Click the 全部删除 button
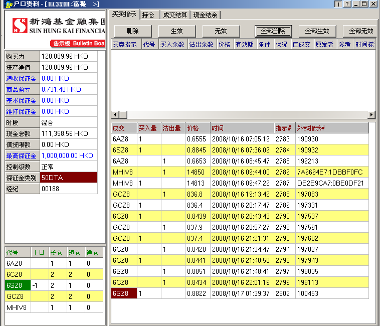 point(273,31)
